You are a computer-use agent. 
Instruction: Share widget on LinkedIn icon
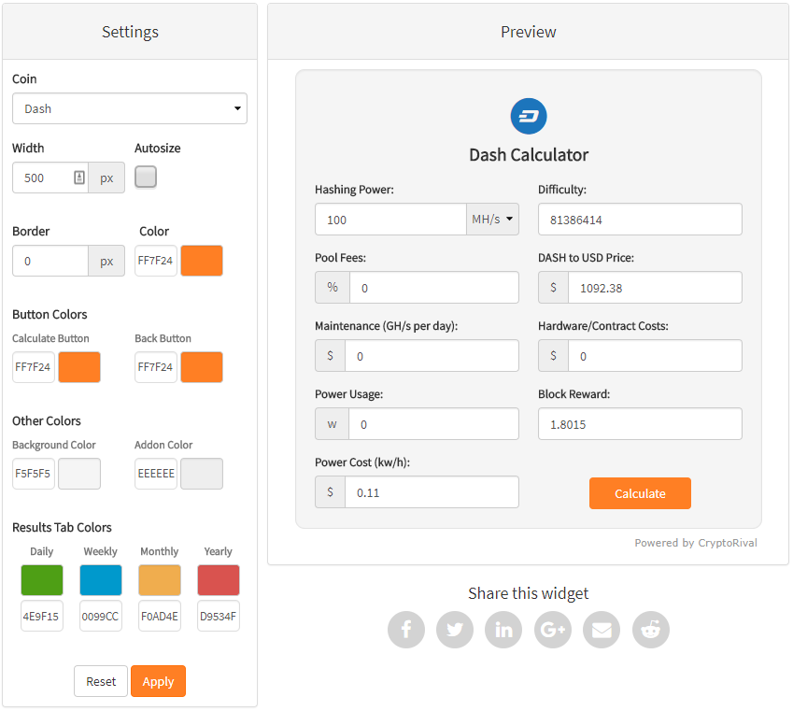point(503,630)
